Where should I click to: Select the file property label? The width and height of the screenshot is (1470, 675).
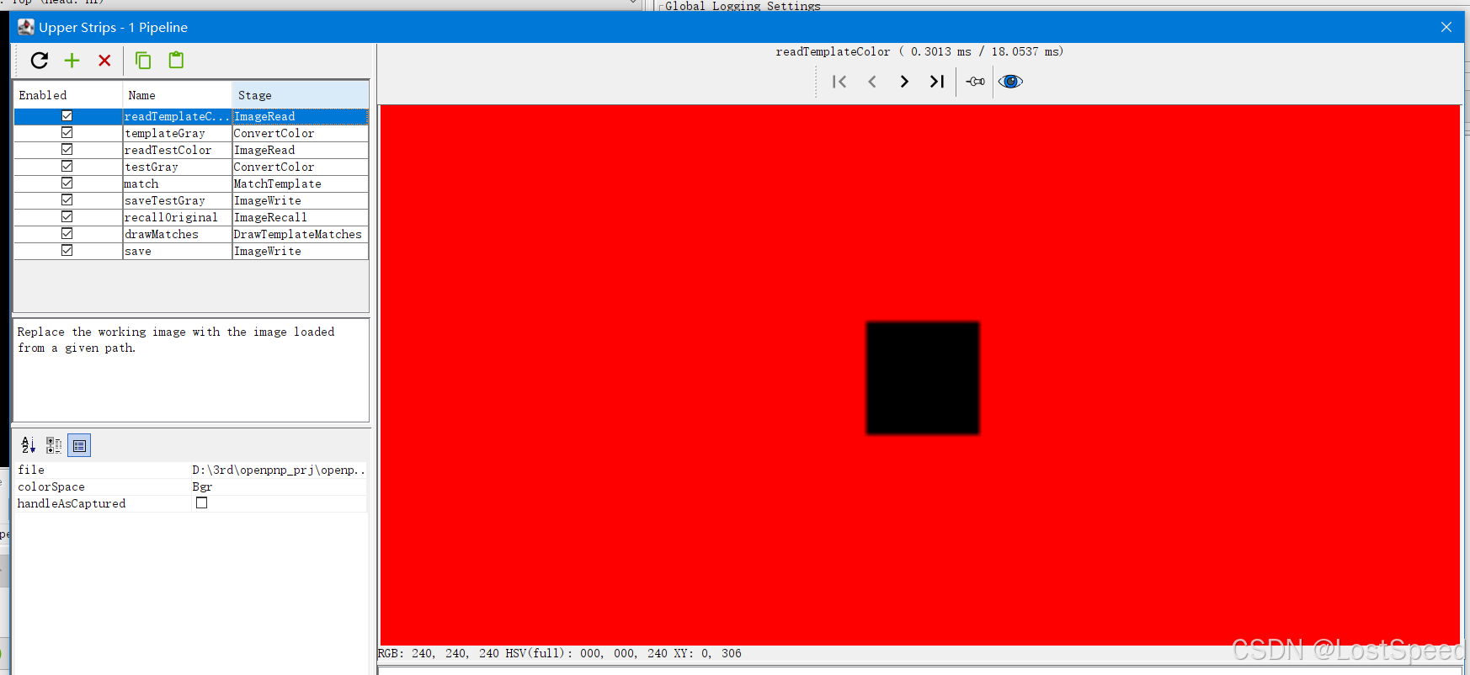click(x=31, y=470)
